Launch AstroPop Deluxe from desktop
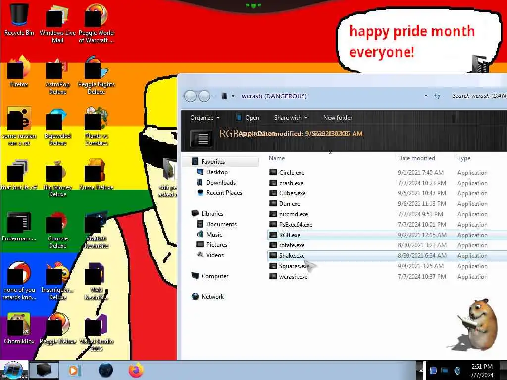 pyautogui.click(x=57, y=75)
